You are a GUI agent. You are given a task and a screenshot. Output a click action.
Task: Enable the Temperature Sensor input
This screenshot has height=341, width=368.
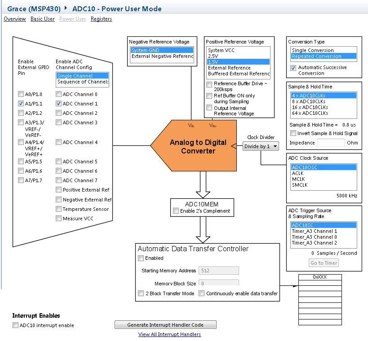tap(58, 209)
